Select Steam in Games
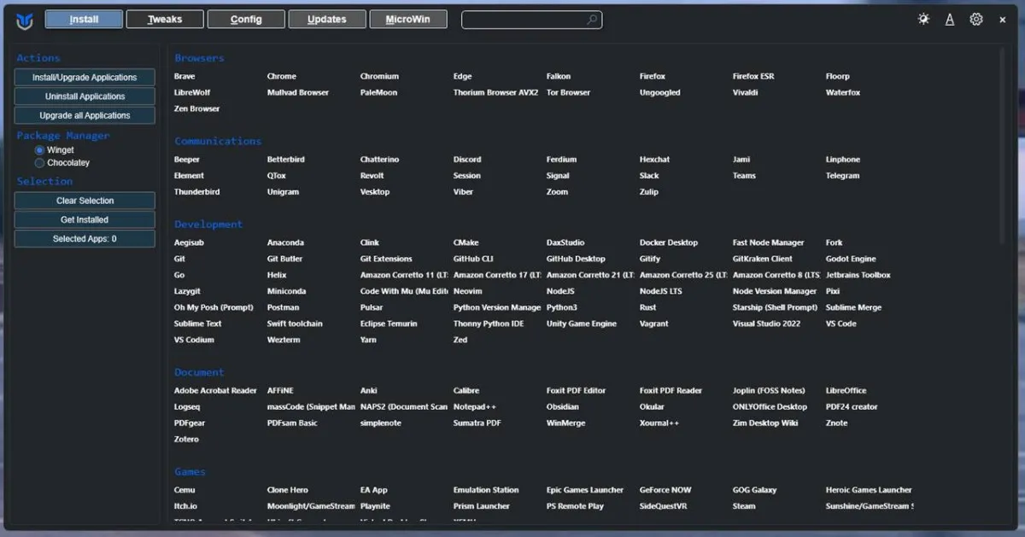The width and height of the screenshot is (1025, 537). coord(744,506)
